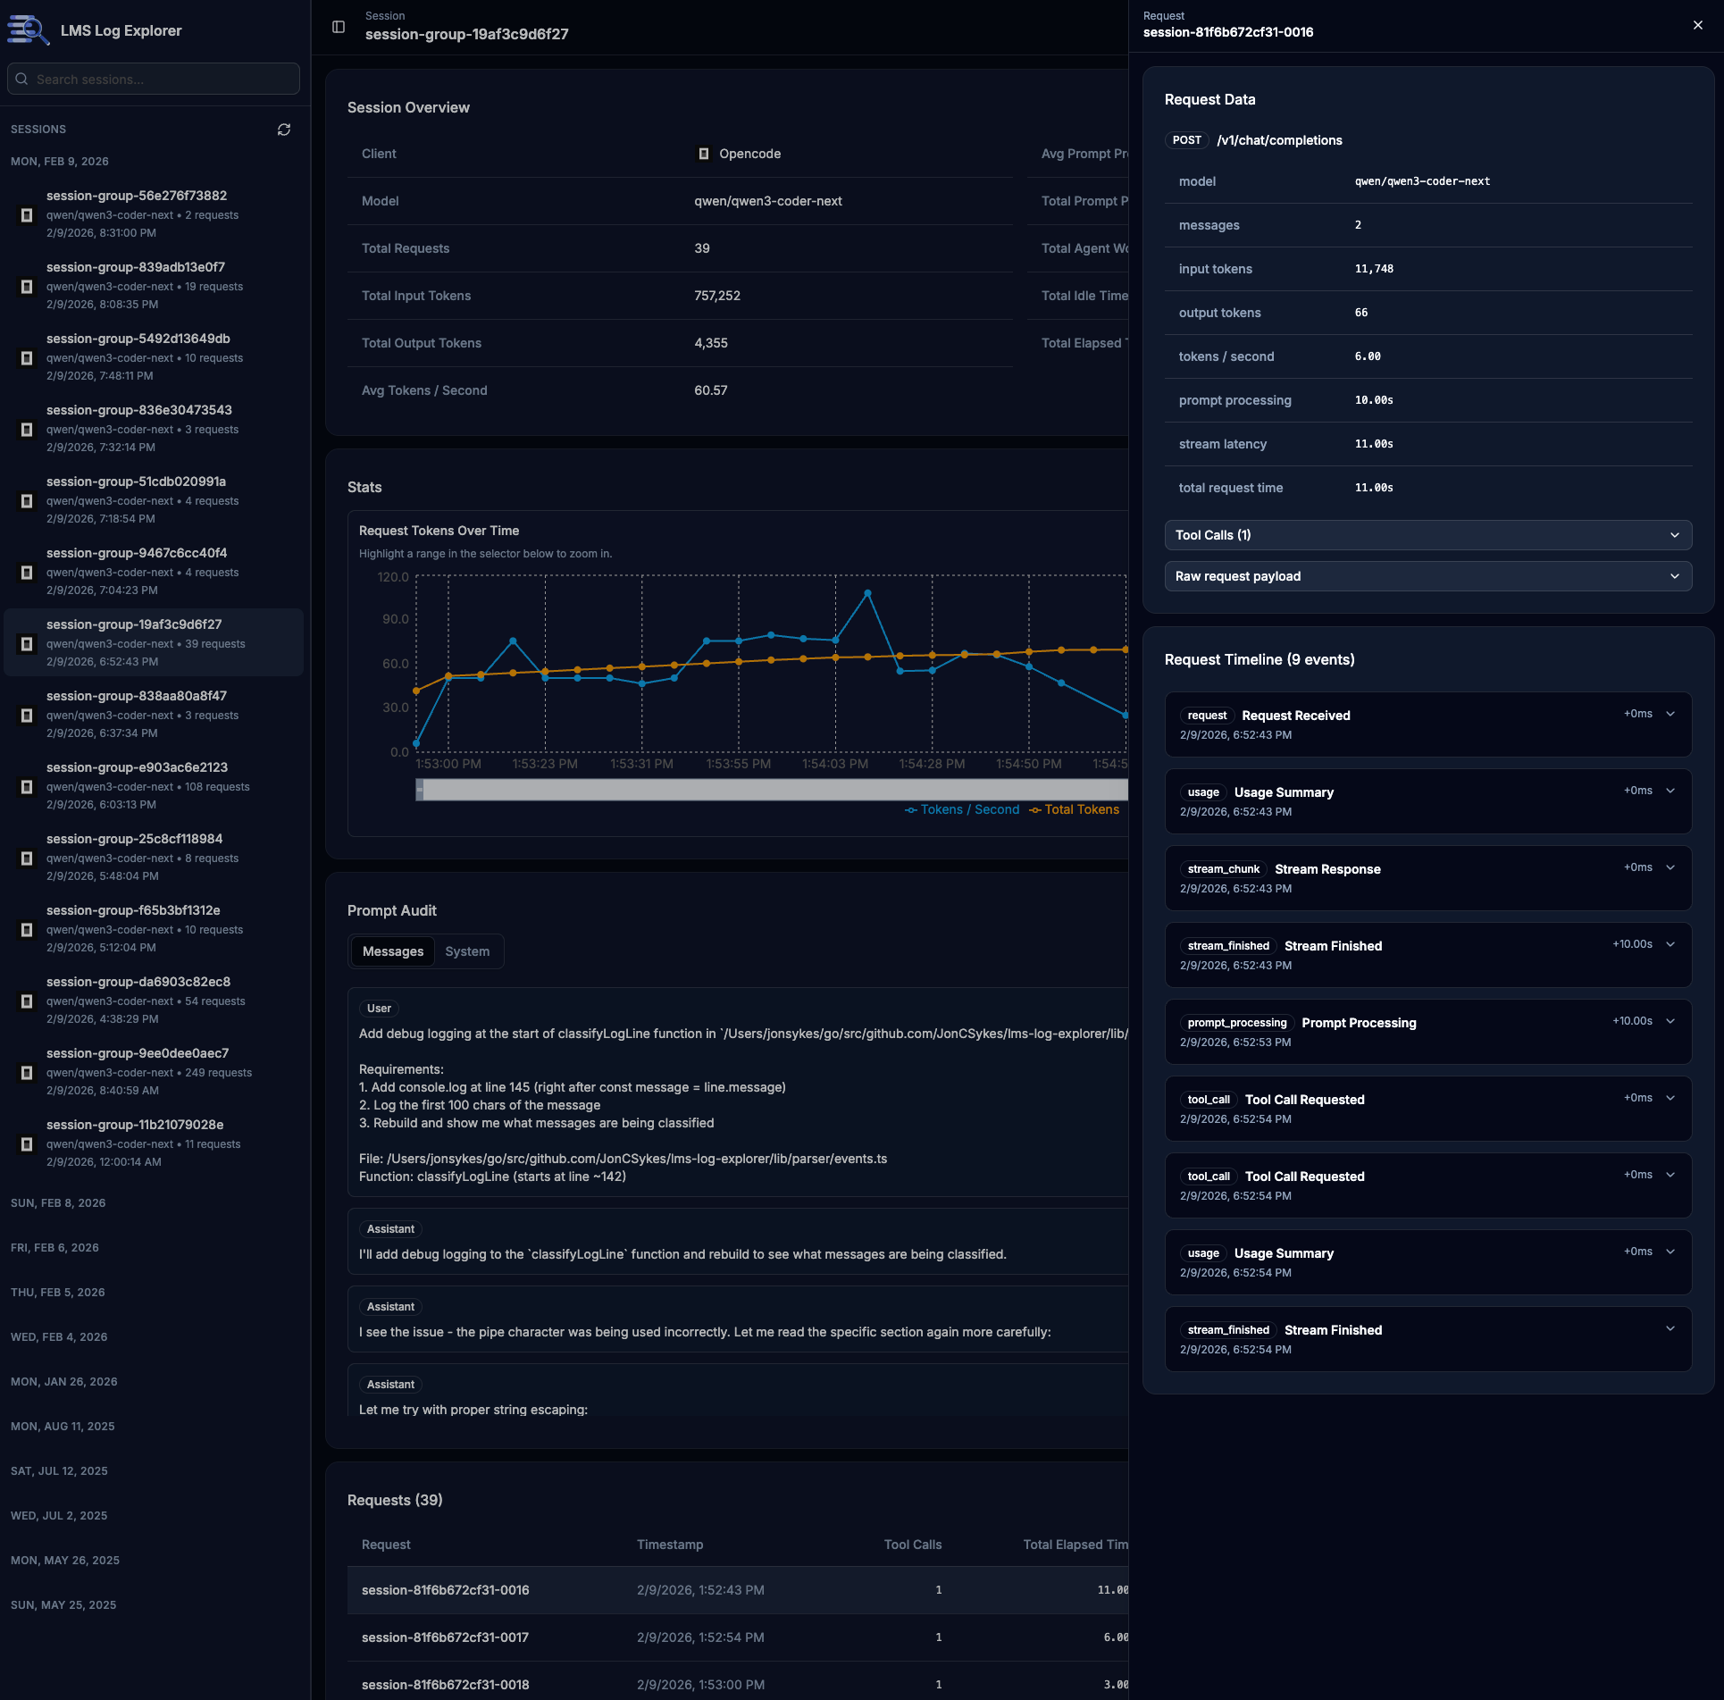Expand the Raw request payload section
The height and width of the screenshot is (1700, 1724).
tap(1427, 575)
